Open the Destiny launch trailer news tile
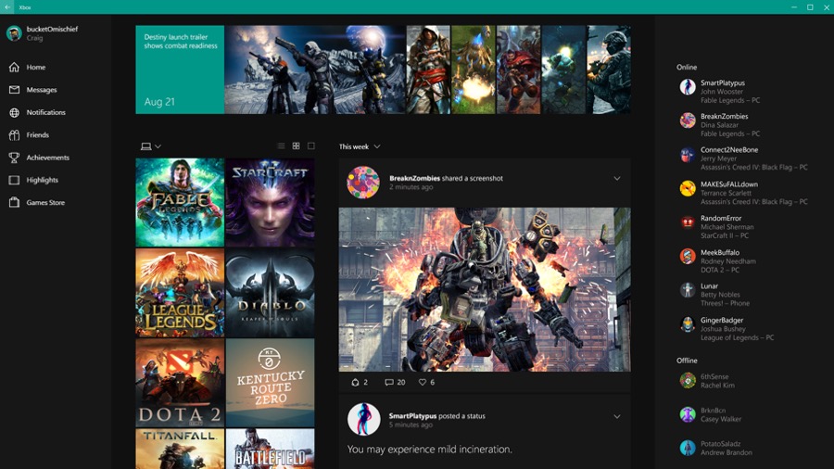834x469 pixels. (180, 70)
